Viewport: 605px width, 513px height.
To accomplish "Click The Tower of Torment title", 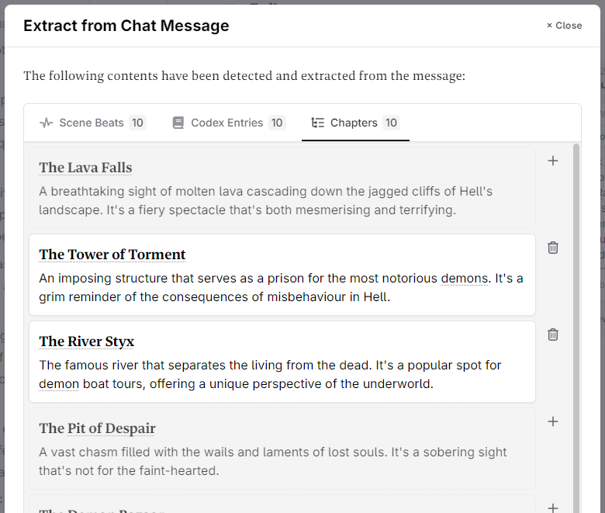I will [x=112, y=255].
